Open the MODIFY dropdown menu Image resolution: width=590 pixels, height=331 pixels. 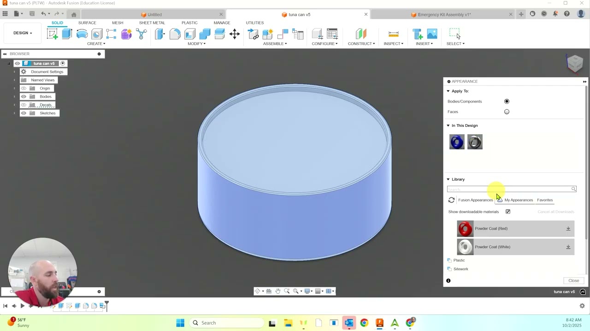(197, 44)
